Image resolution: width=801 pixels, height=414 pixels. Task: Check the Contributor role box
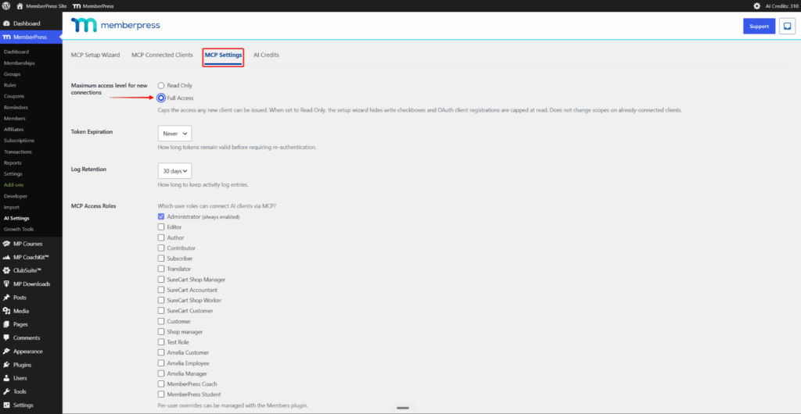pyautogui.click(x=161, y=248)
